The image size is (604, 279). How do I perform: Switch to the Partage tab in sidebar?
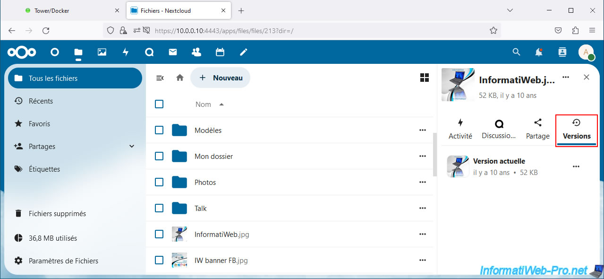pos(538,129)
